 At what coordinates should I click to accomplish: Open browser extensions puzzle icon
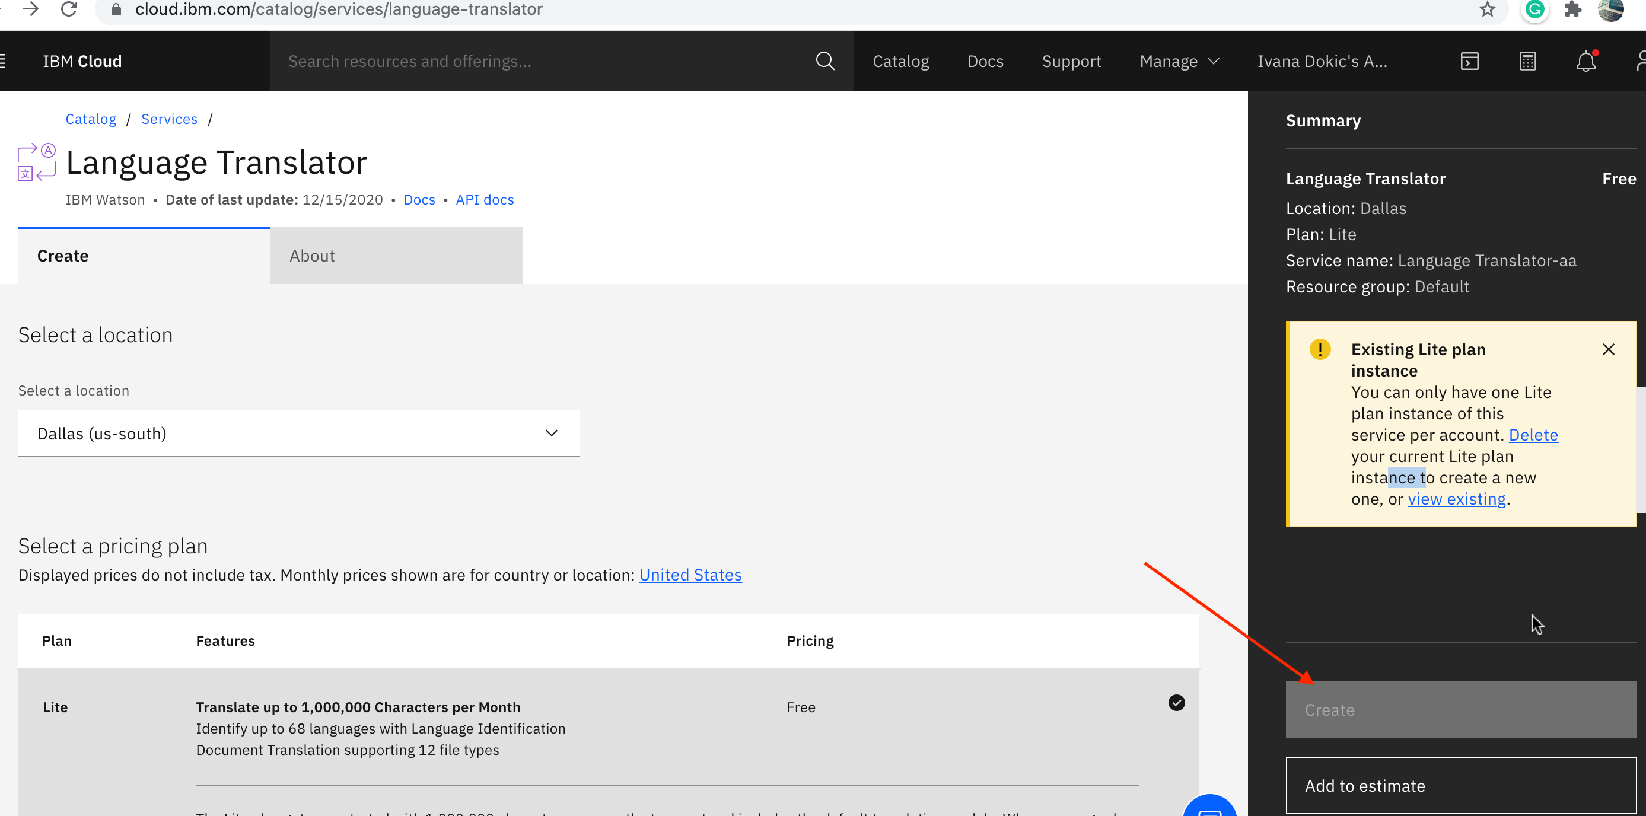[1572, 9]
